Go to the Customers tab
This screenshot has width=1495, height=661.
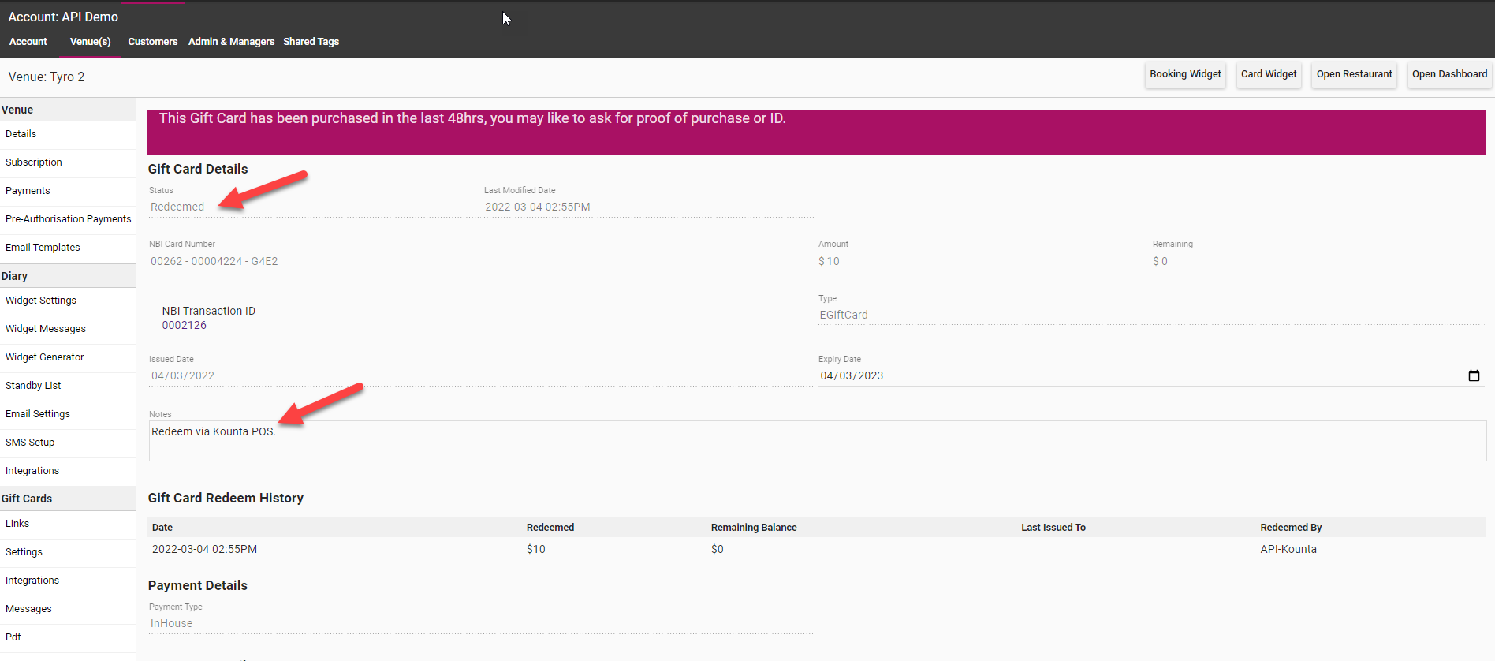tap(152, 42)
